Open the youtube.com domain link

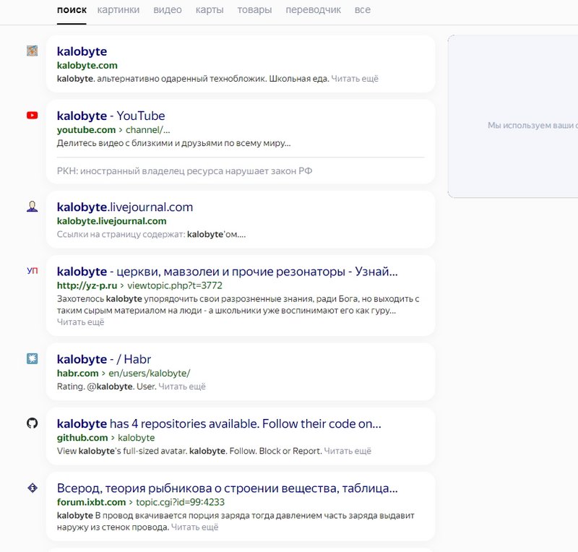coord(86,130)
